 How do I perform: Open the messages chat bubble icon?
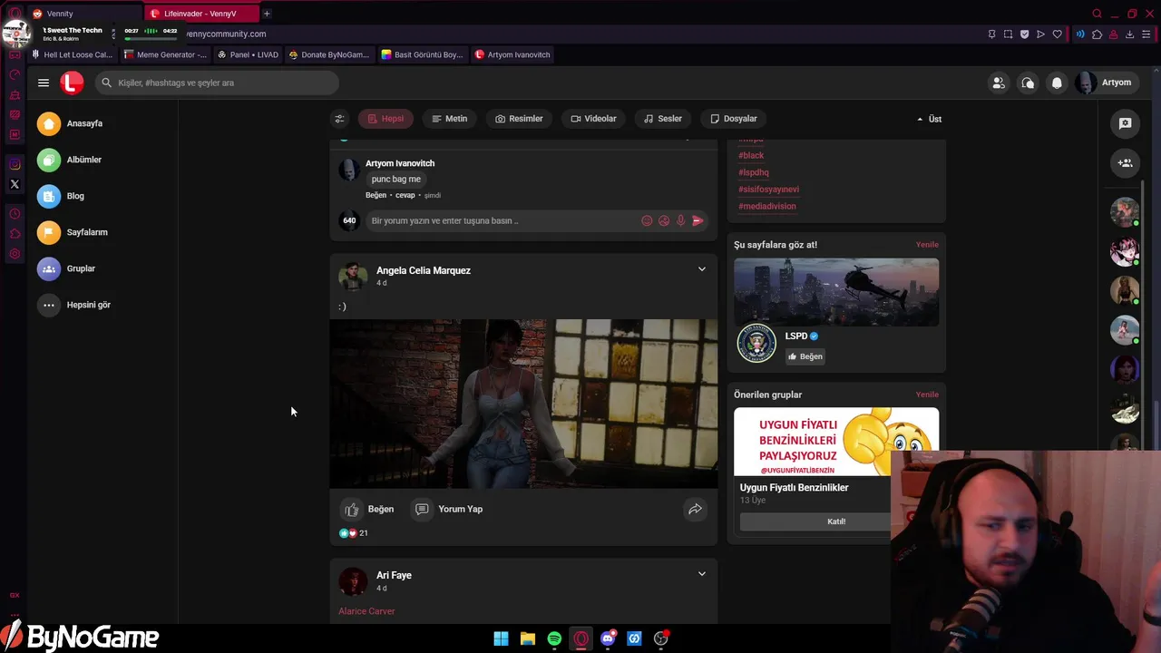click(x=1028, y=83)
